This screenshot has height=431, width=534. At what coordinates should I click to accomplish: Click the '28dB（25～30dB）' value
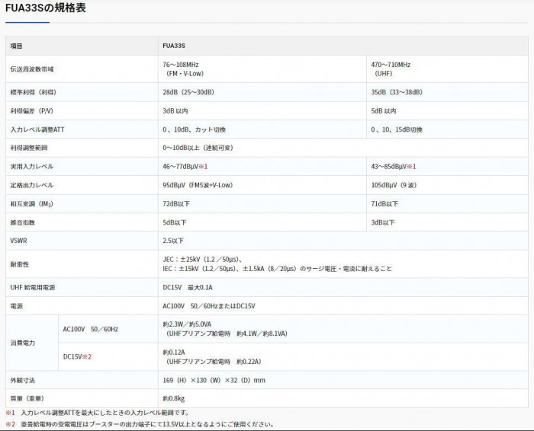click(x=188, y=92)
